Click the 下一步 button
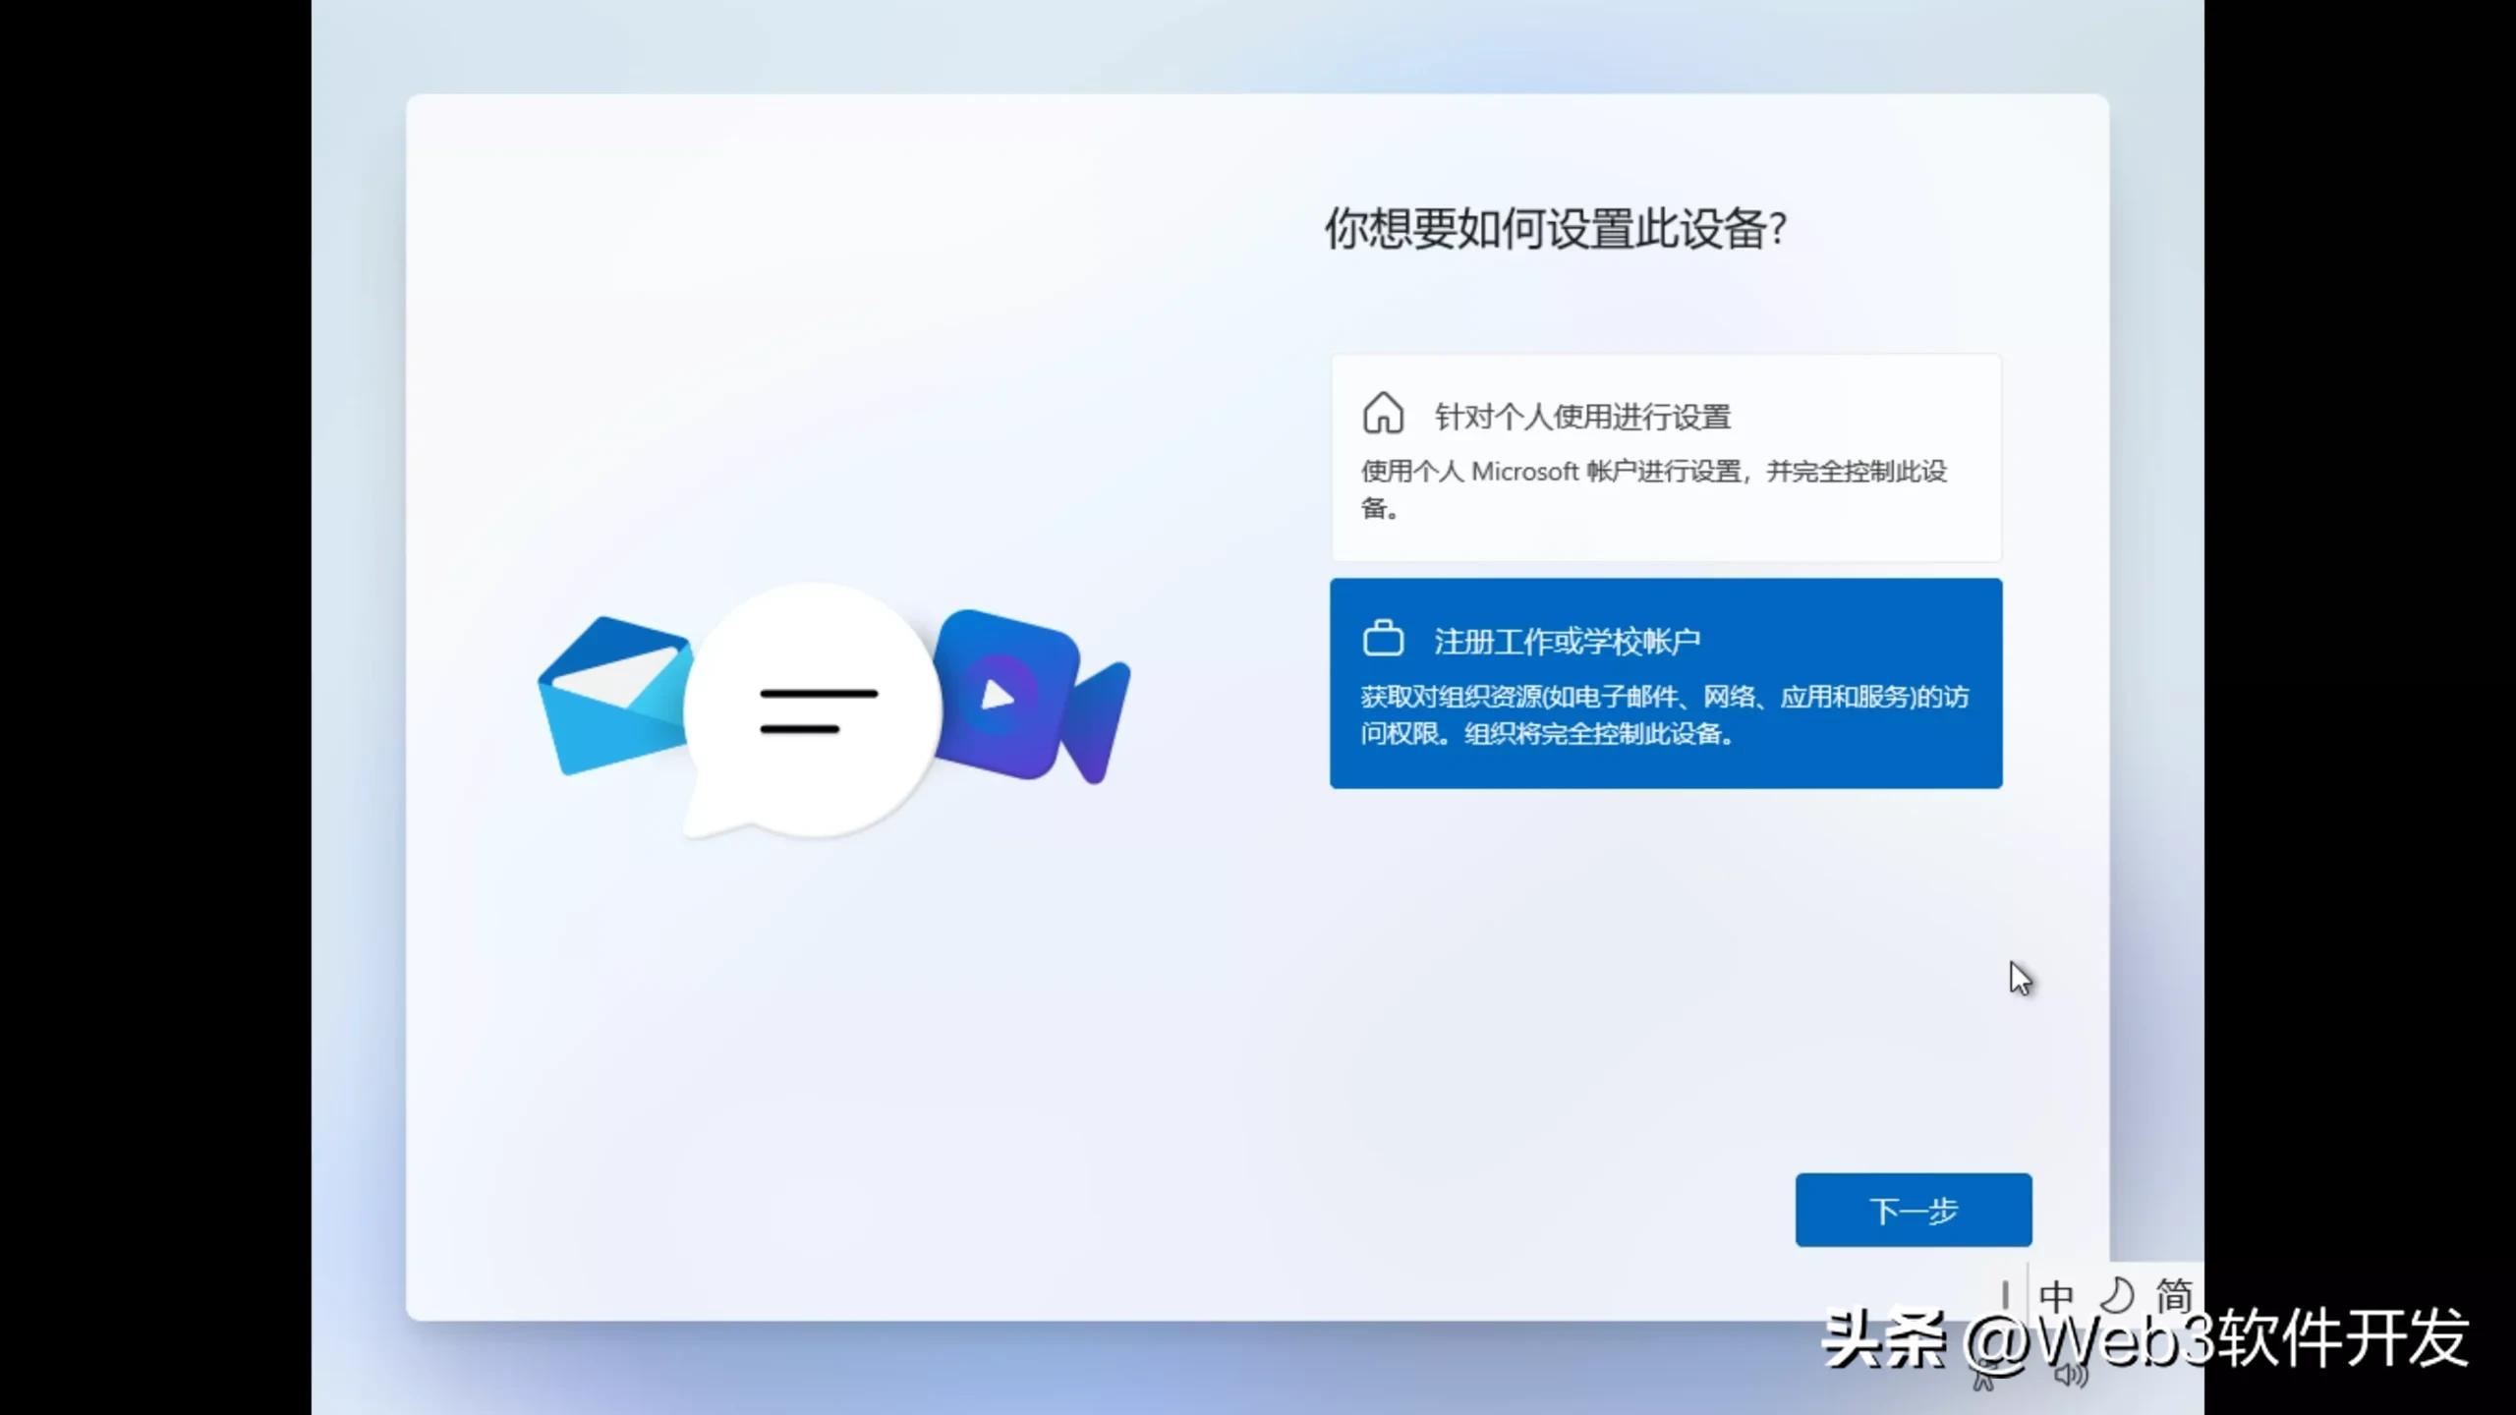 (x=1913, y=1210)
